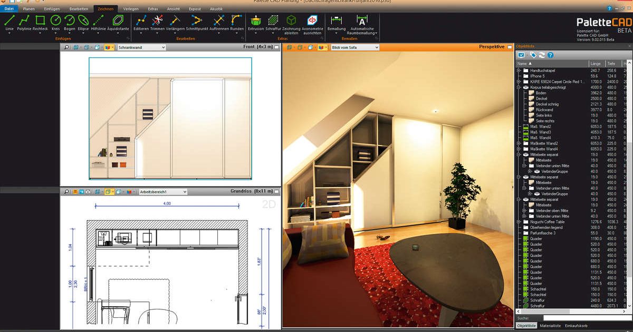Activate the Trimmen scissors tool
The height and width of the screenshot is (332, 633).
coord(157,22)
